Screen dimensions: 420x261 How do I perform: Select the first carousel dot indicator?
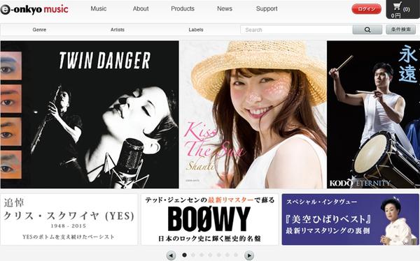click(x=184, y=255)
